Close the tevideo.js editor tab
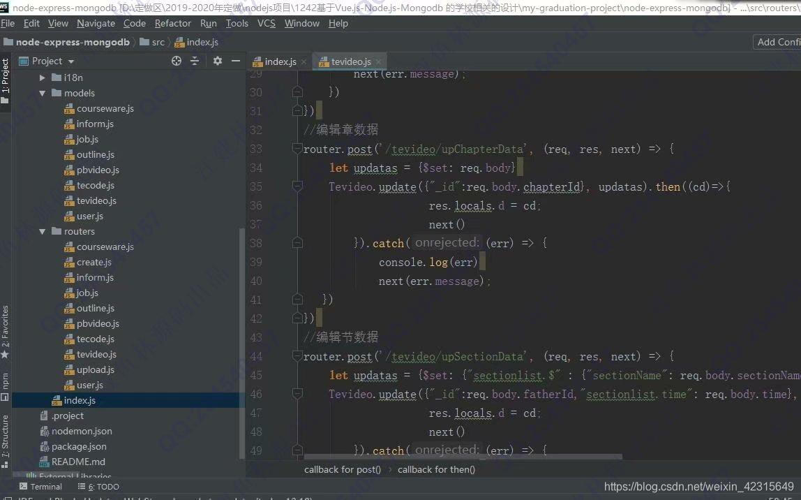Screen dimensions: 801x500 pos(379,62)
